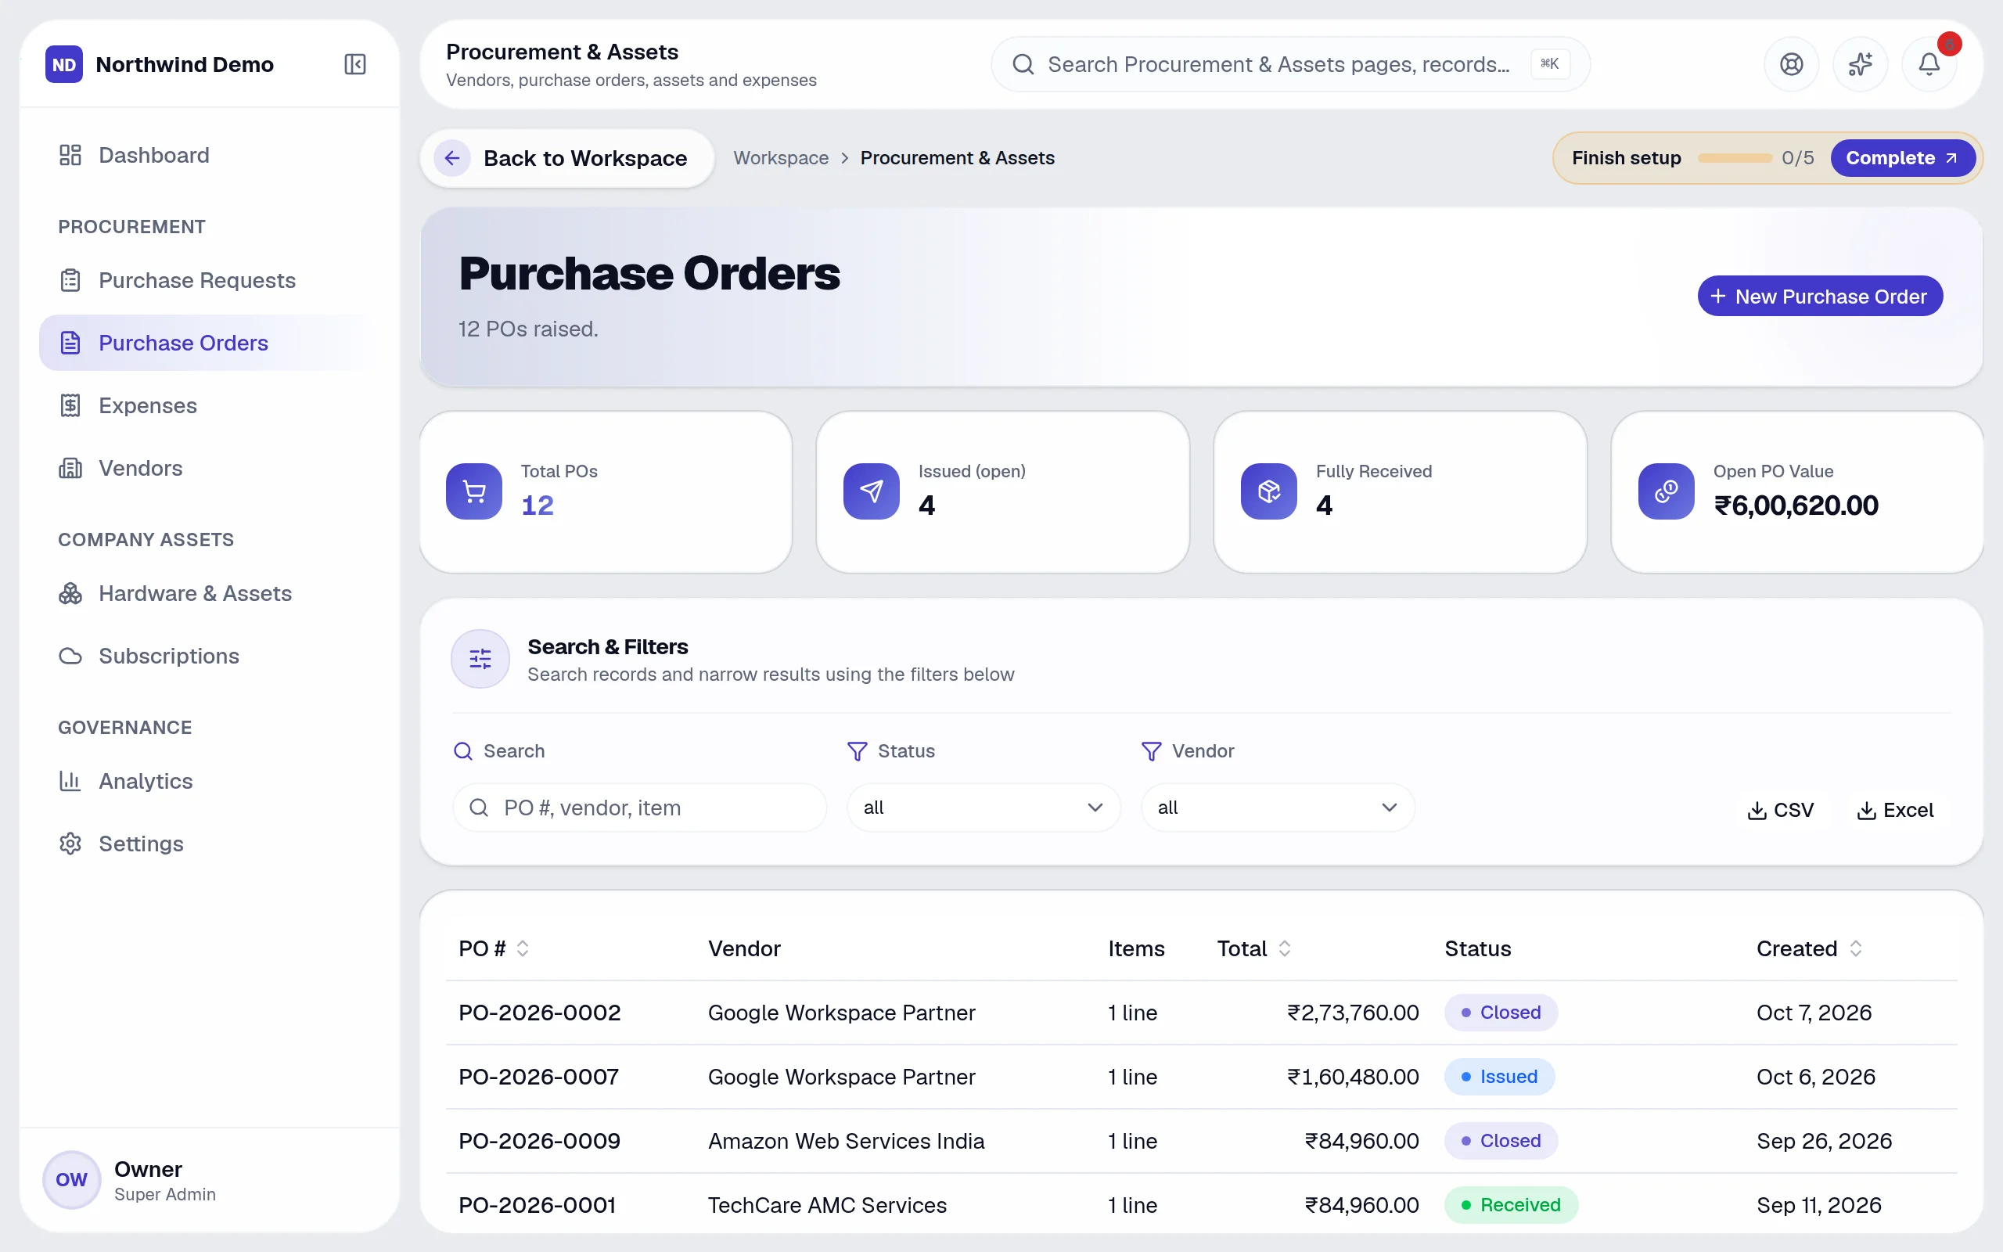Click New Purchase Order button
2003x1252 pixels.
1819,296
